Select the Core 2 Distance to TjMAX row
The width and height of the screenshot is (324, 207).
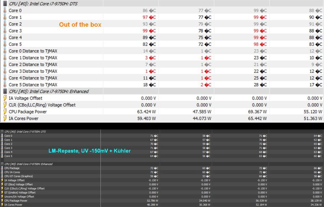tap(33, 65)
